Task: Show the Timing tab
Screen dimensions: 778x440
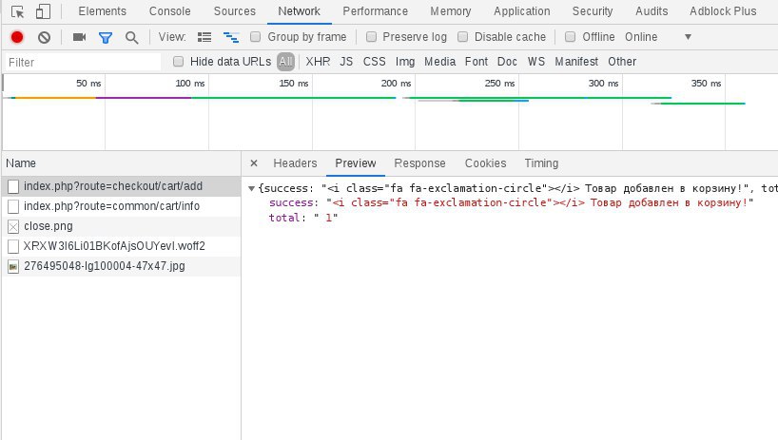Action: [x=541, y=163]
